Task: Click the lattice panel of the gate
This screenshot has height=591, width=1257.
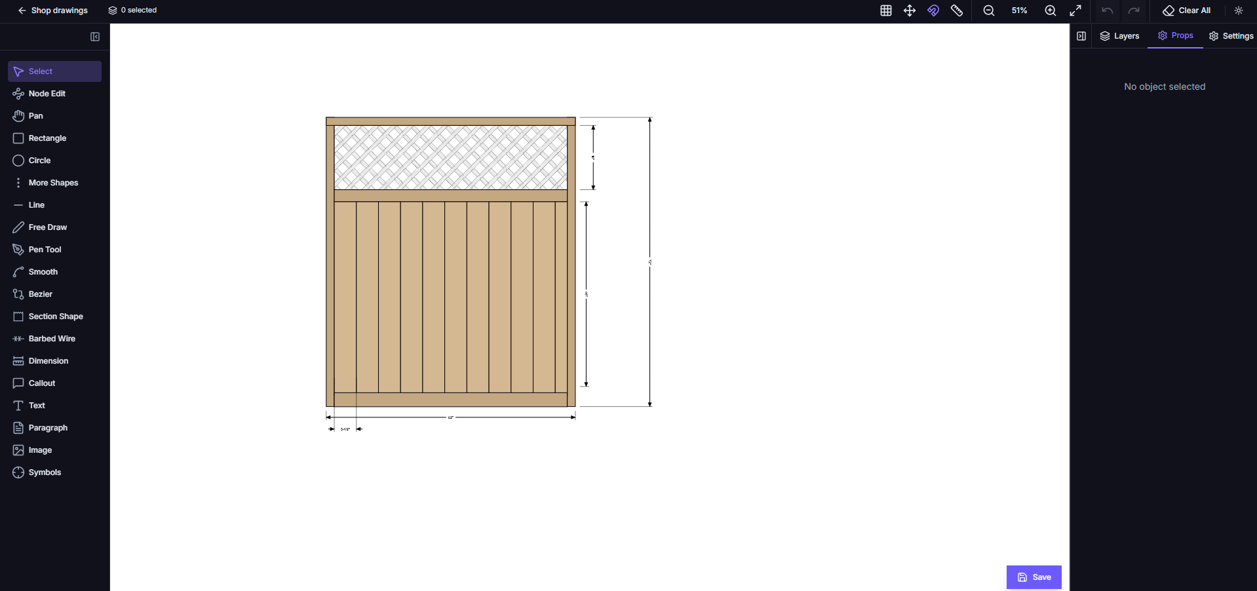Action: coord(451,158)
